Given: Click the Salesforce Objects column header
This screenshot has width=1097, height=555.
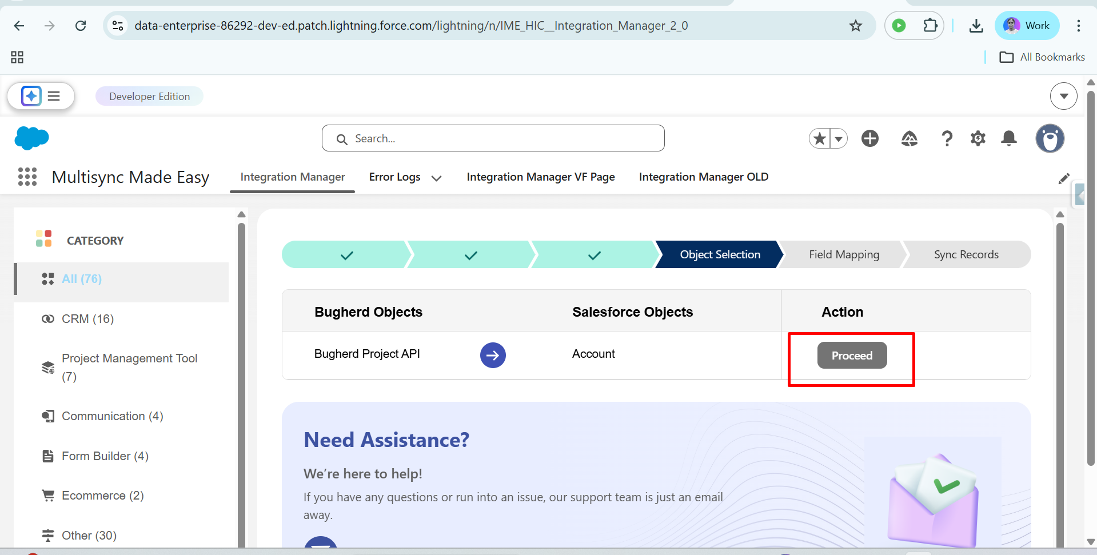Looking at the screenshot, I should (632, 312).
